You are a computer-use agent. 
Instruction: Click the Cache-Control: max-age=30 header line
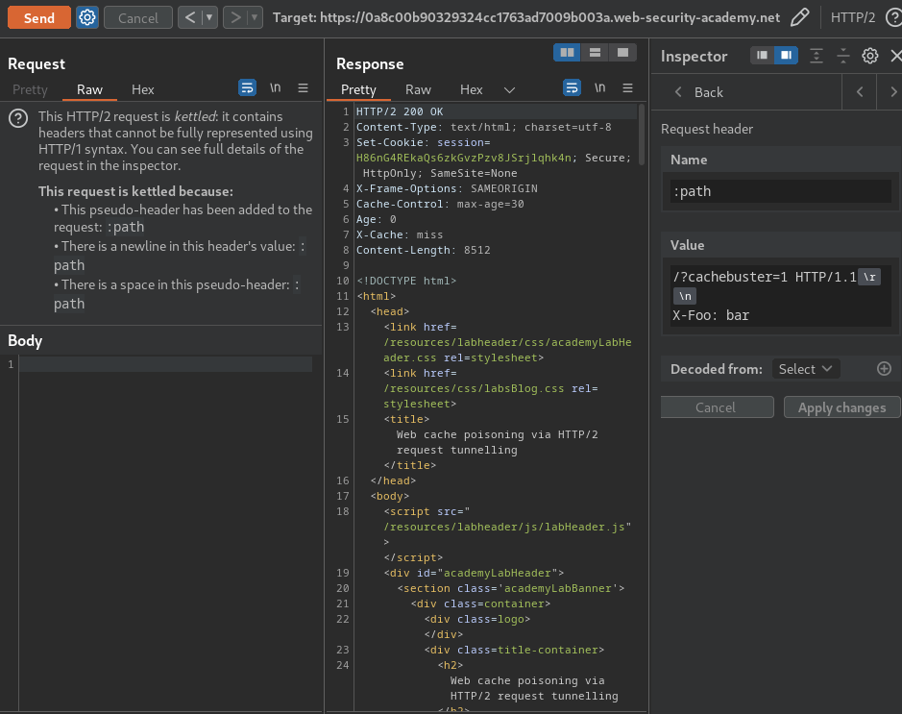[x=440, y=205]
